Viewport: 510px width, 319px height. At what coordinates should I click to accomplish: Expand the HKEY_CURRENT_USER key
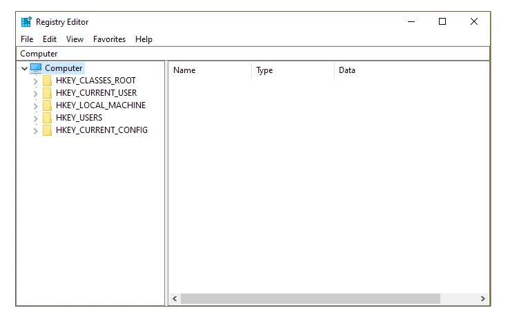[35, 94]
